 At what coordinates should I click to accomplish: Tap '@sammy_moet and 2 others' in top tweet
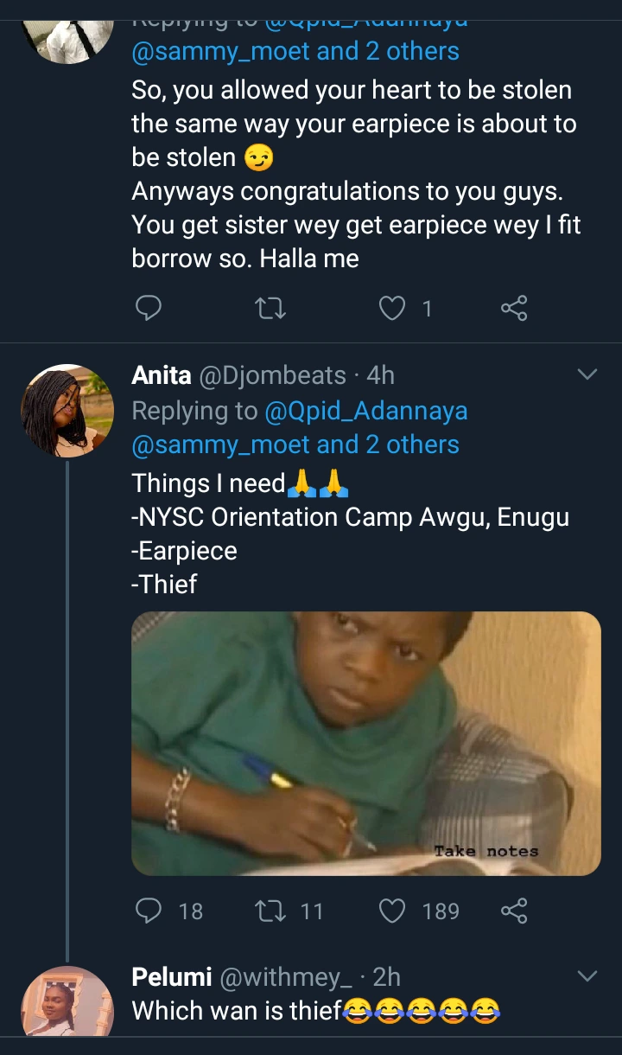pos(295,52)
